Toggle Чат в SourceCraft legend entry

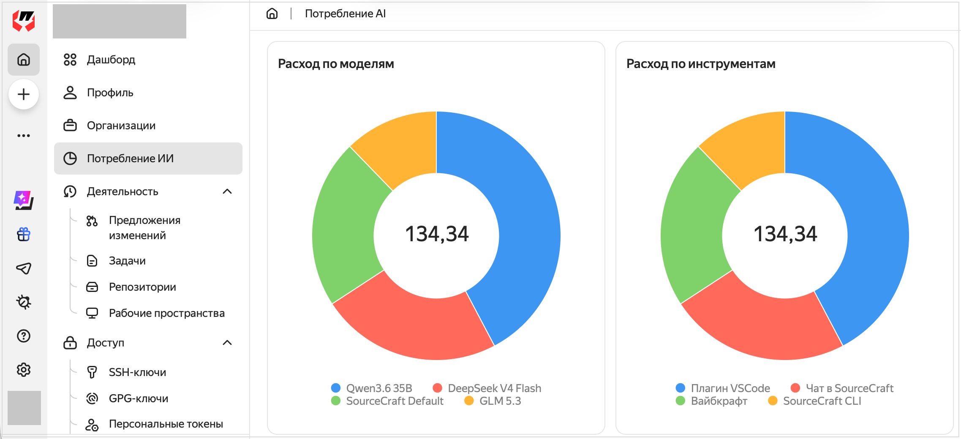[x=842, y=388]
